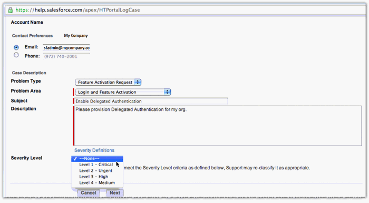Click the green padlock icon in address bar

coord(10,10)
